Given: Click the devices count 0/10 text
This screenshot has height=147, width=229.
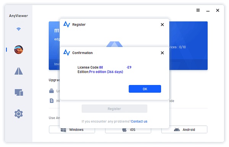Looking at the screenshot, I should [182, 47].
